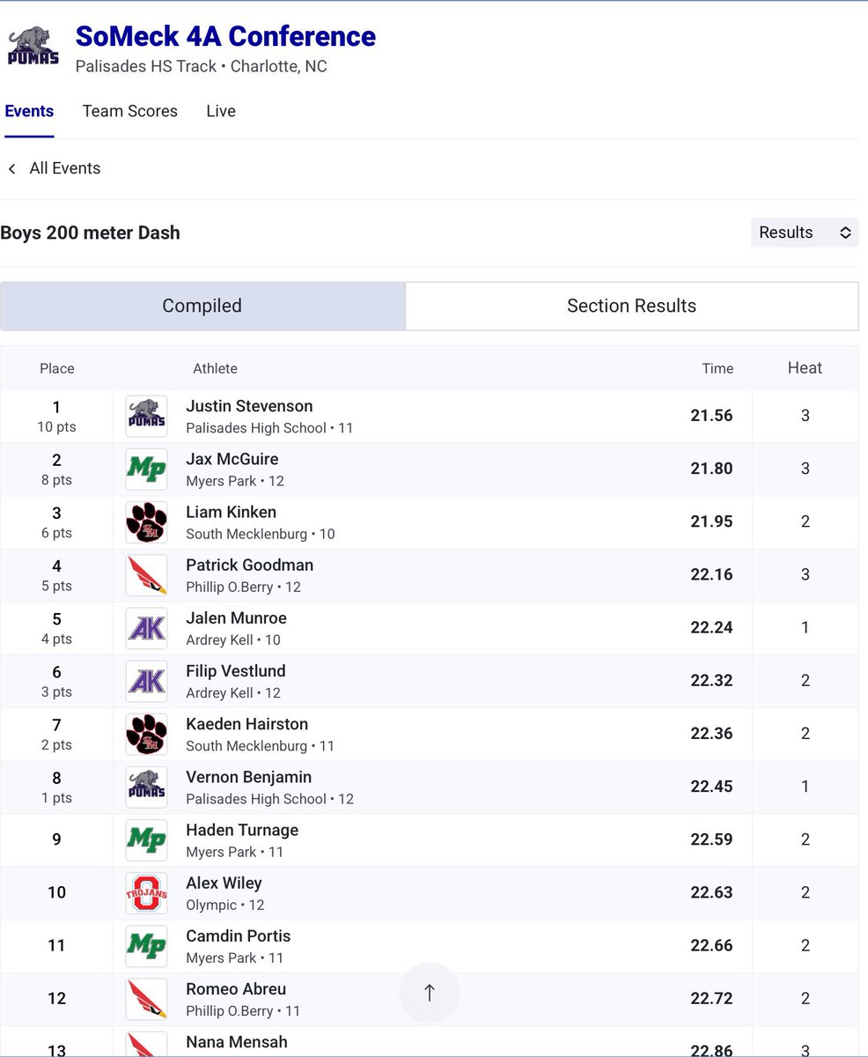Open the Team Scores tab

[130, 111]
